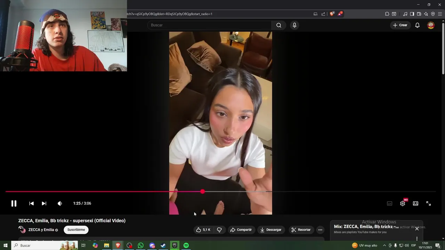Toggle the browser sidebar panel

[412, 14]
